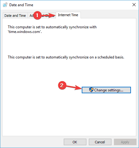The image size is (139, 148).
Task: Select the Internet Time tab
Action: (x=68, y=15)
